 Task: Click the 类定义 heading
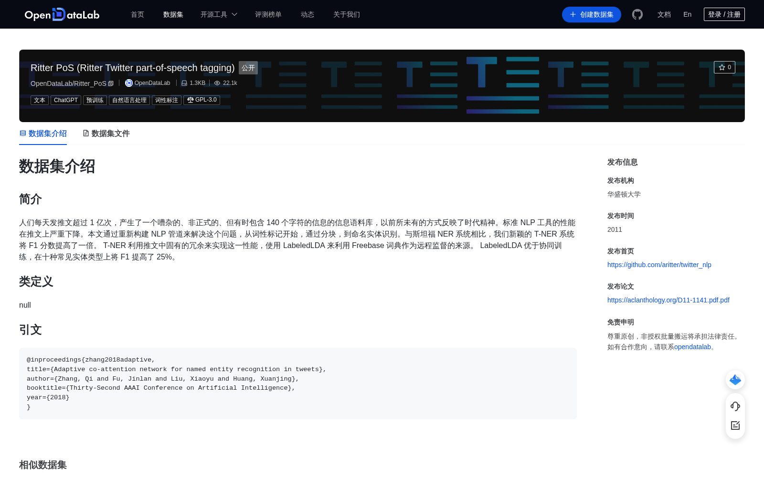click(36, 281)
